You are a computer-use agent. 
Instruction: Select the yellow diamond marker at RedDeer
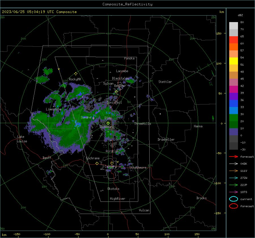click(x=116, y=92)
